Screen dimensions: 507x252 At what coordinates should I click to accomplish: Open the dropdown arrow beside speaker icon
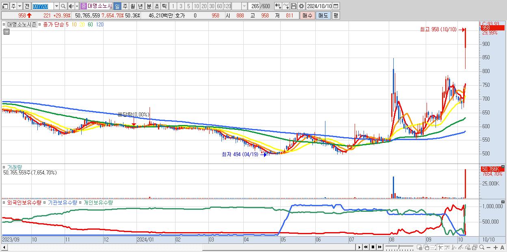(77, 6)
